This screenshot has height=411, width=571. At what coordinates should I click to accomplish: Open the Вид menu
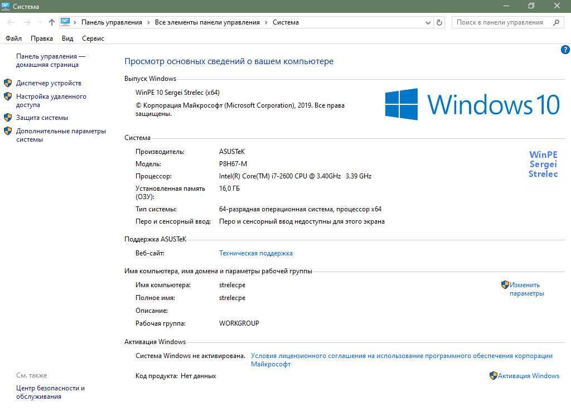click(67, 38)
